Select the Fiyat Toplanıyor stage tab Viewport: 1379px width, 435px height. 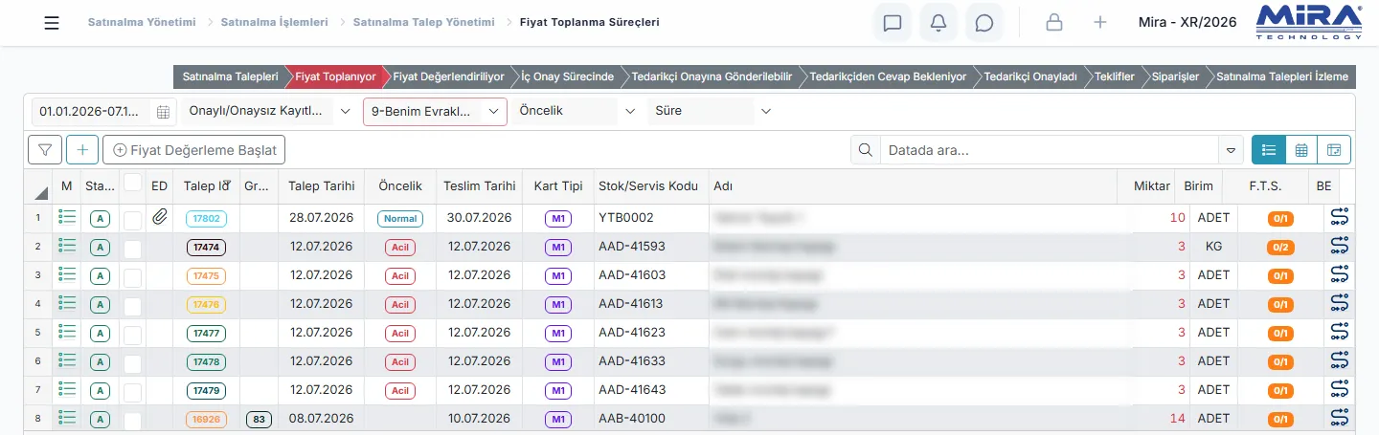[x=335, y=76]
